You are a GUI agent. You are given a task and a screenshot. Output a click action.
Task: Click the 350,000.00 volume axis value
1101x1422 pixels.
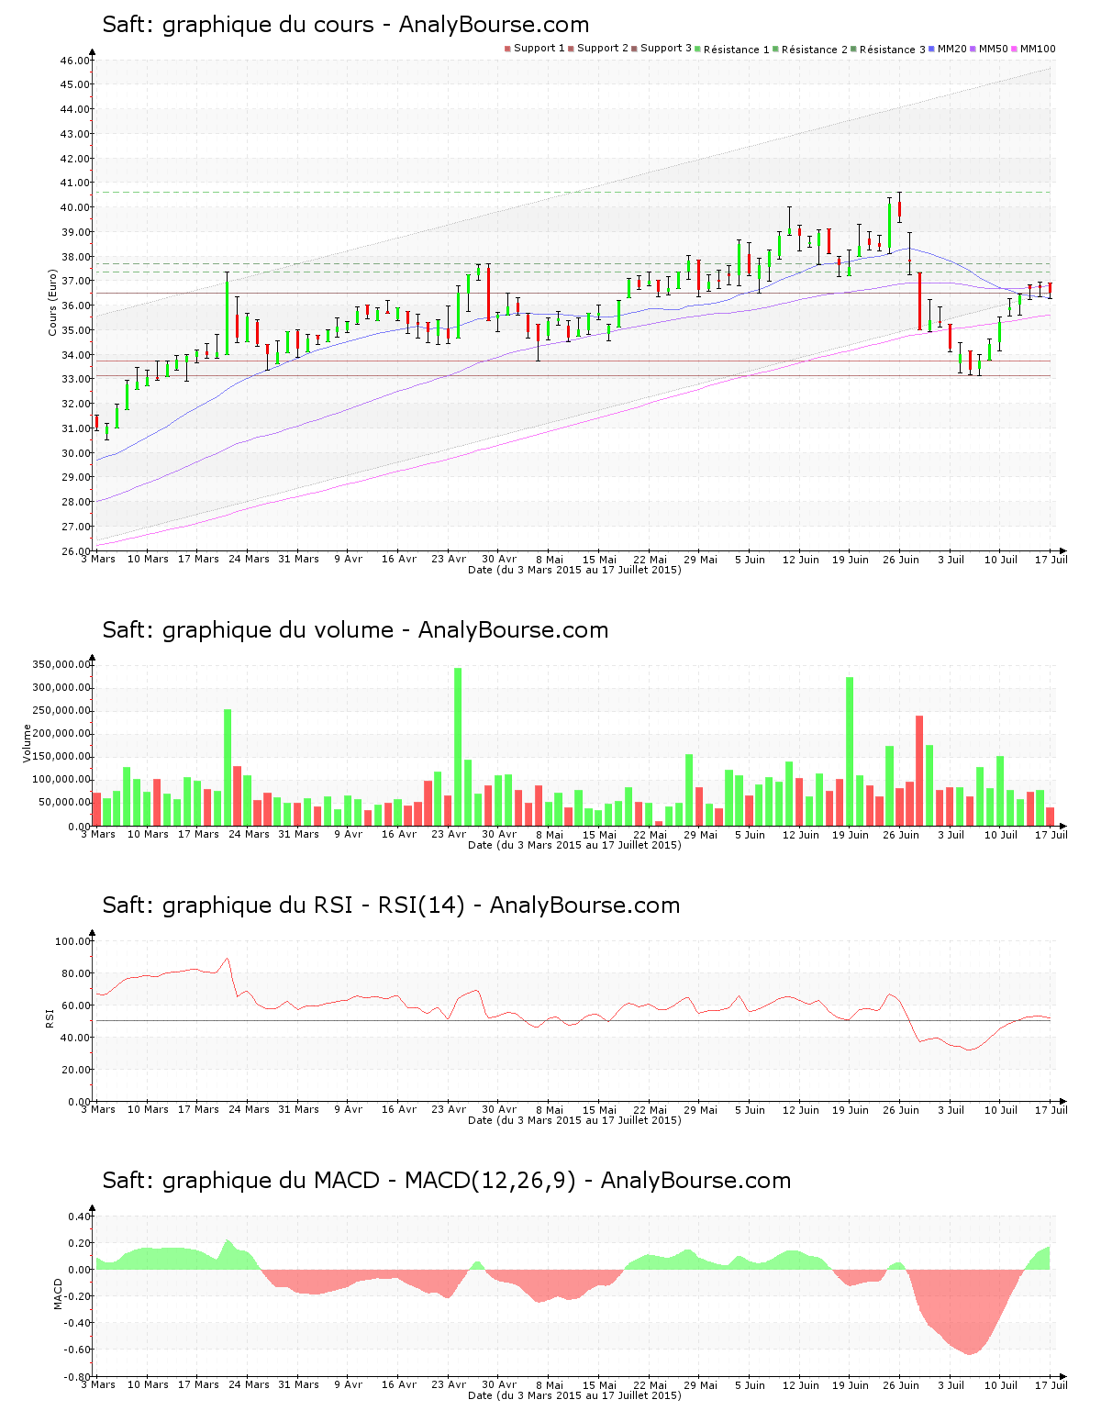61,664
